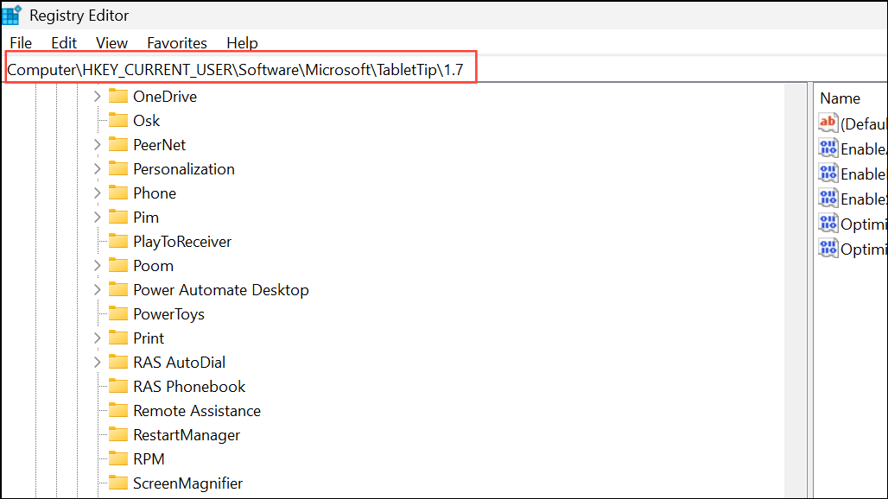Open the File menu

(21, 42)
